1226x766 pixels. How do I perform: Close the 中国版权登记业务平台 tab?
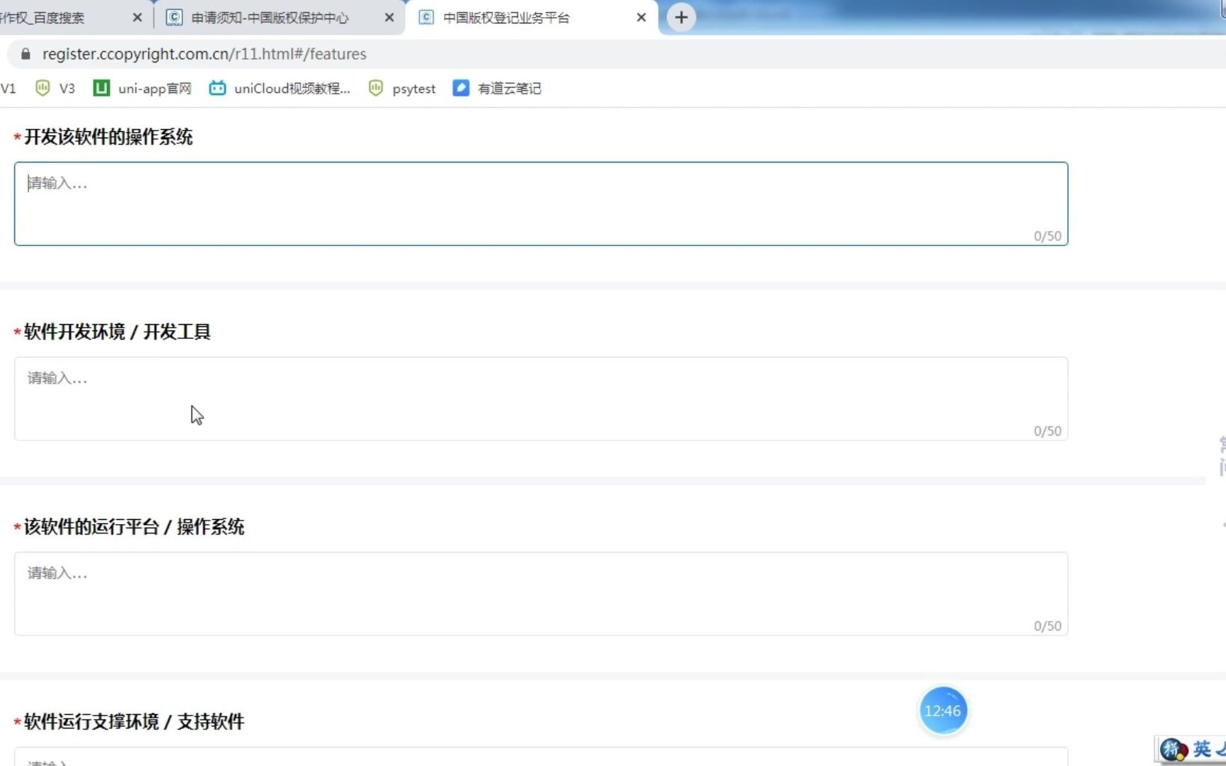[641, 18]
